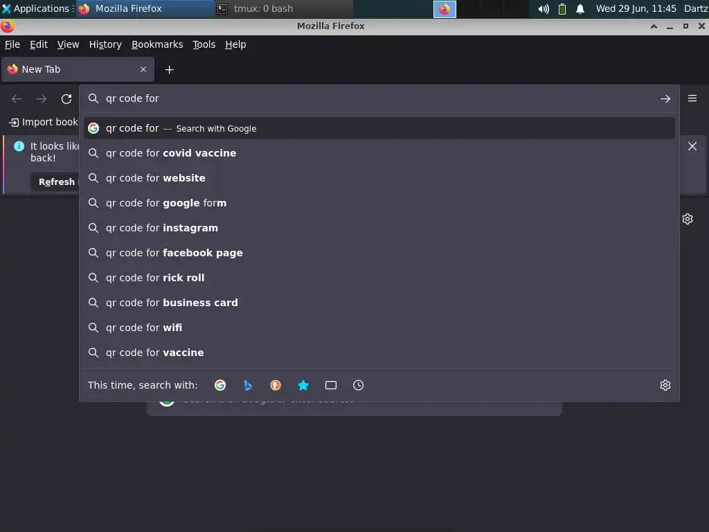Close the New Tab tab
This screenshot has width=709, height=532.
point(143,69)
